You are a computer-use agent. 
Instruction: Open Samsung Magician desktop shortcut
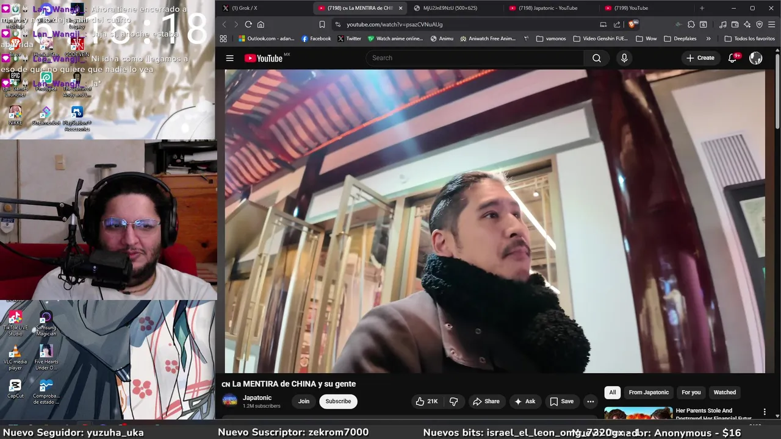(46, 323)
